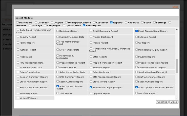
Task: Uncheck the Subscription module checkbox
Action: tap(84, 25)
